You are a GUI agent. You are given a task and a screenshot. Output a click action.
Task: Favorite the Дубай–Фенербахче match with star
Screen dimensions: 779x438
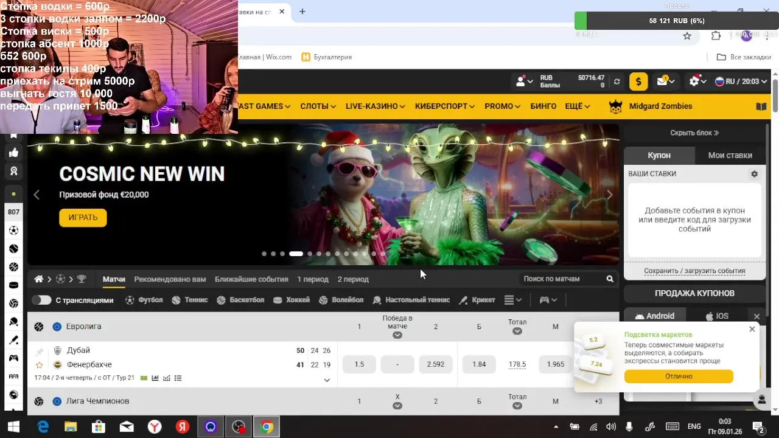point(40,365)
